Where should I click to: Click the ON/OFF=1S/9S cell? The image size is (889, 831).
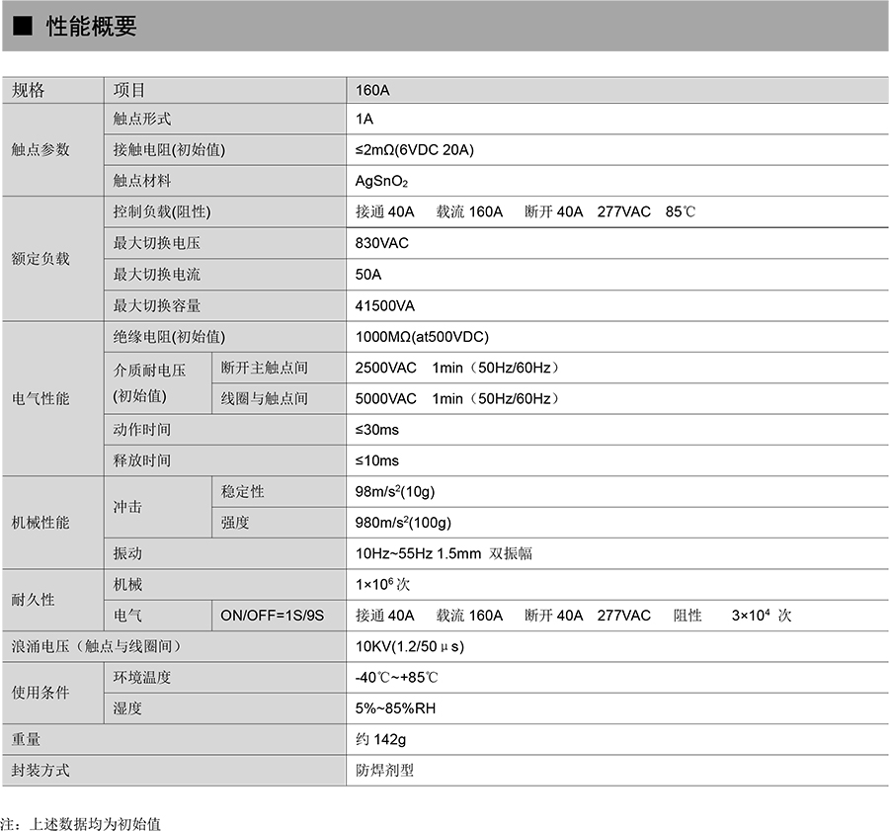pos(272,615)
